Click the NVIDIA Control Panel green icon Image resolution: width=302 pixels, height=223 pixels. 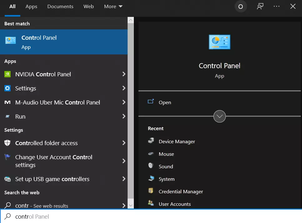tap(7, 74)
